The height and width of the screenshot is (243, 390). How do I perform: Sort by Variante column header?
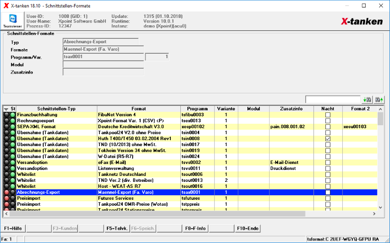(226, 109)
